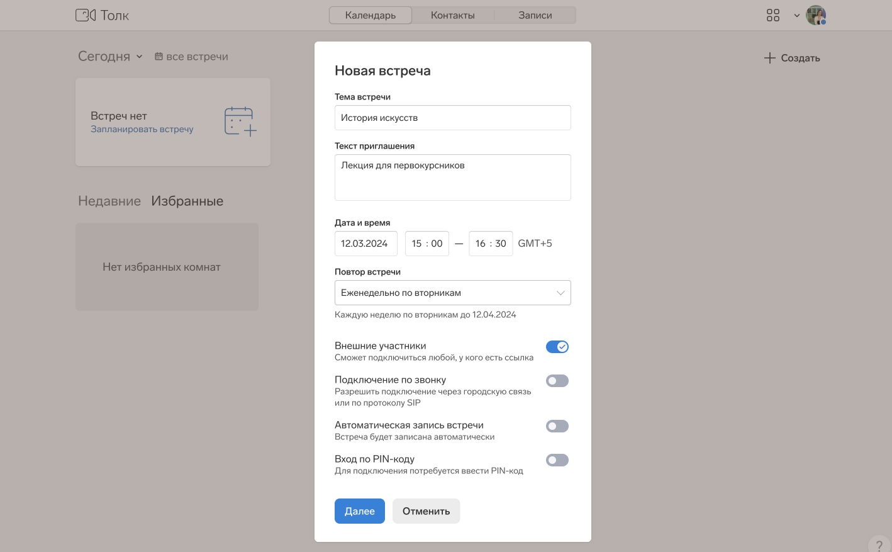Click the Запланировать встречу link
The width and height of the screenshot is (892, 552).
click(x=142, y=129)
